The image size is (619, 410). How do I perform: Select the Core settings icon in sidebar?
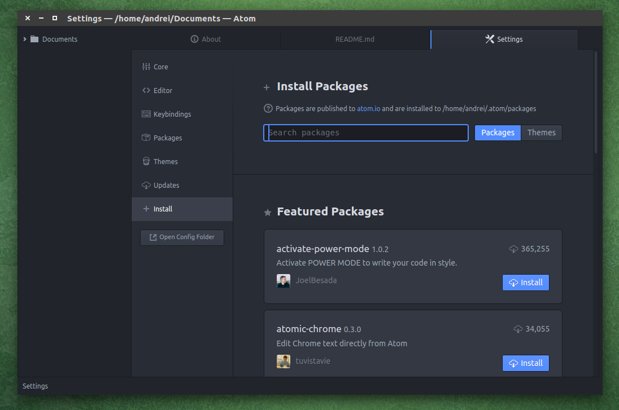pos(146,67)
